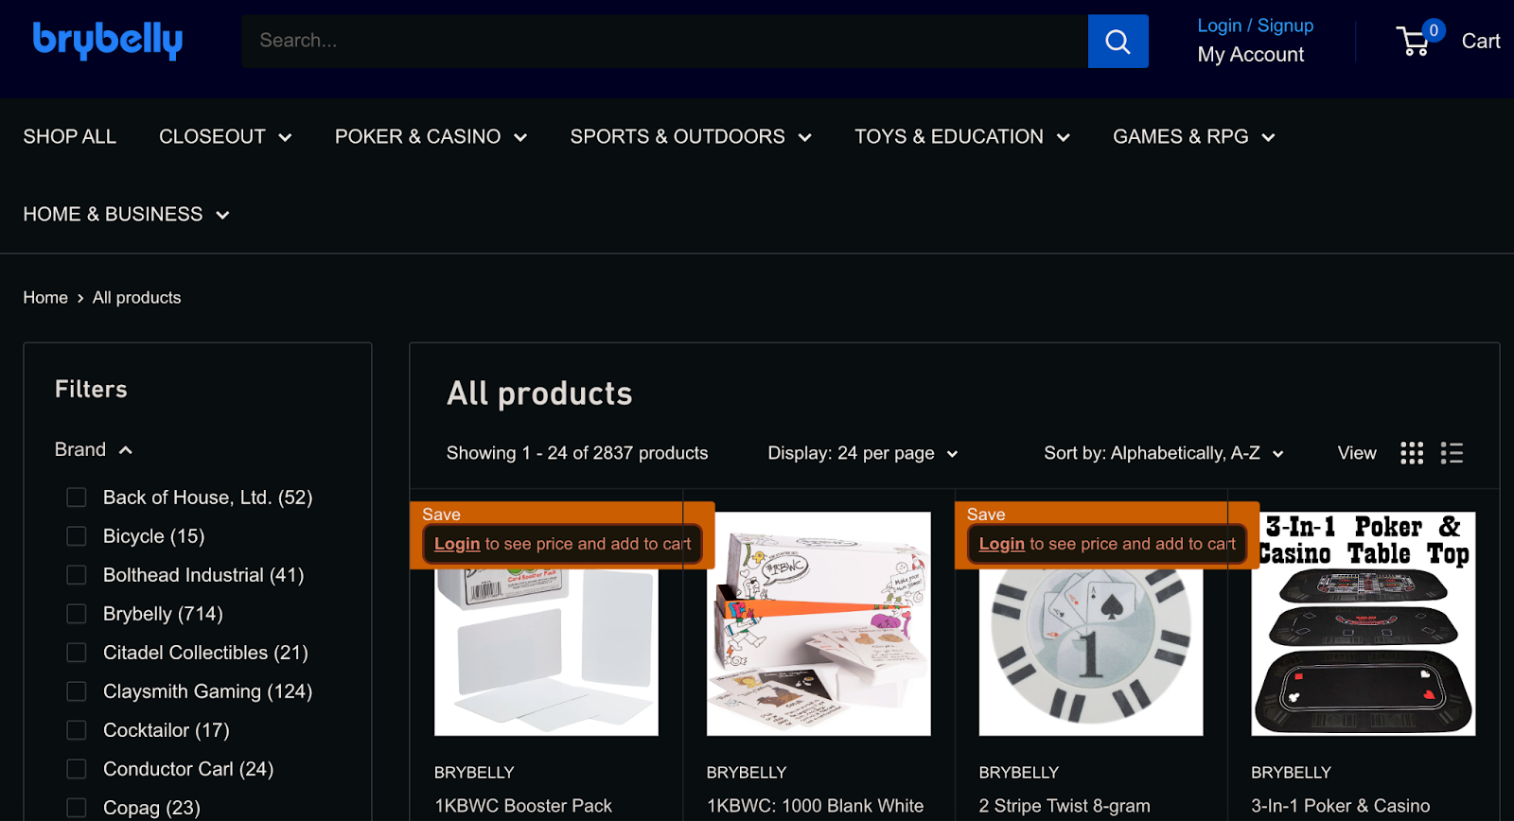Screen dimensions: 1514x821
Task: Check the Cocktailor brand filter
Action: [77, 730]
